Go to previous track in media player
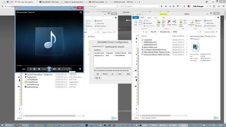 click(44, 69)
